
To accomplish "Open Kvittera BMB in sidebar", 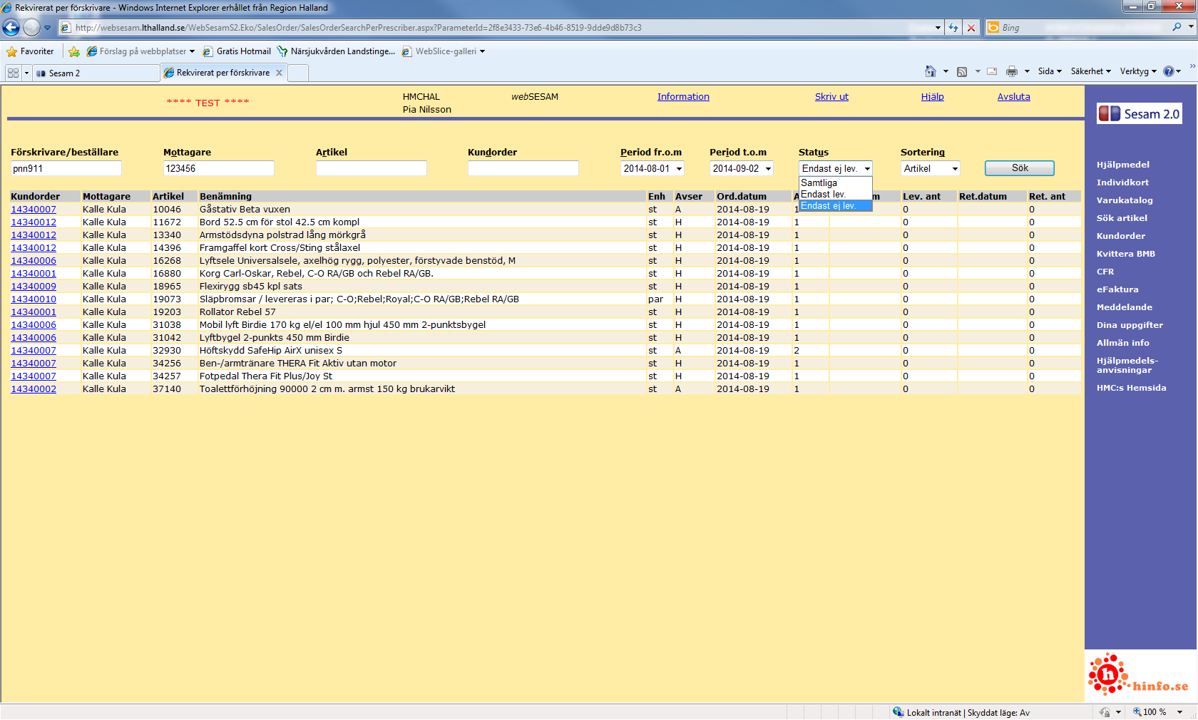I will click(x=1126, y=254).
